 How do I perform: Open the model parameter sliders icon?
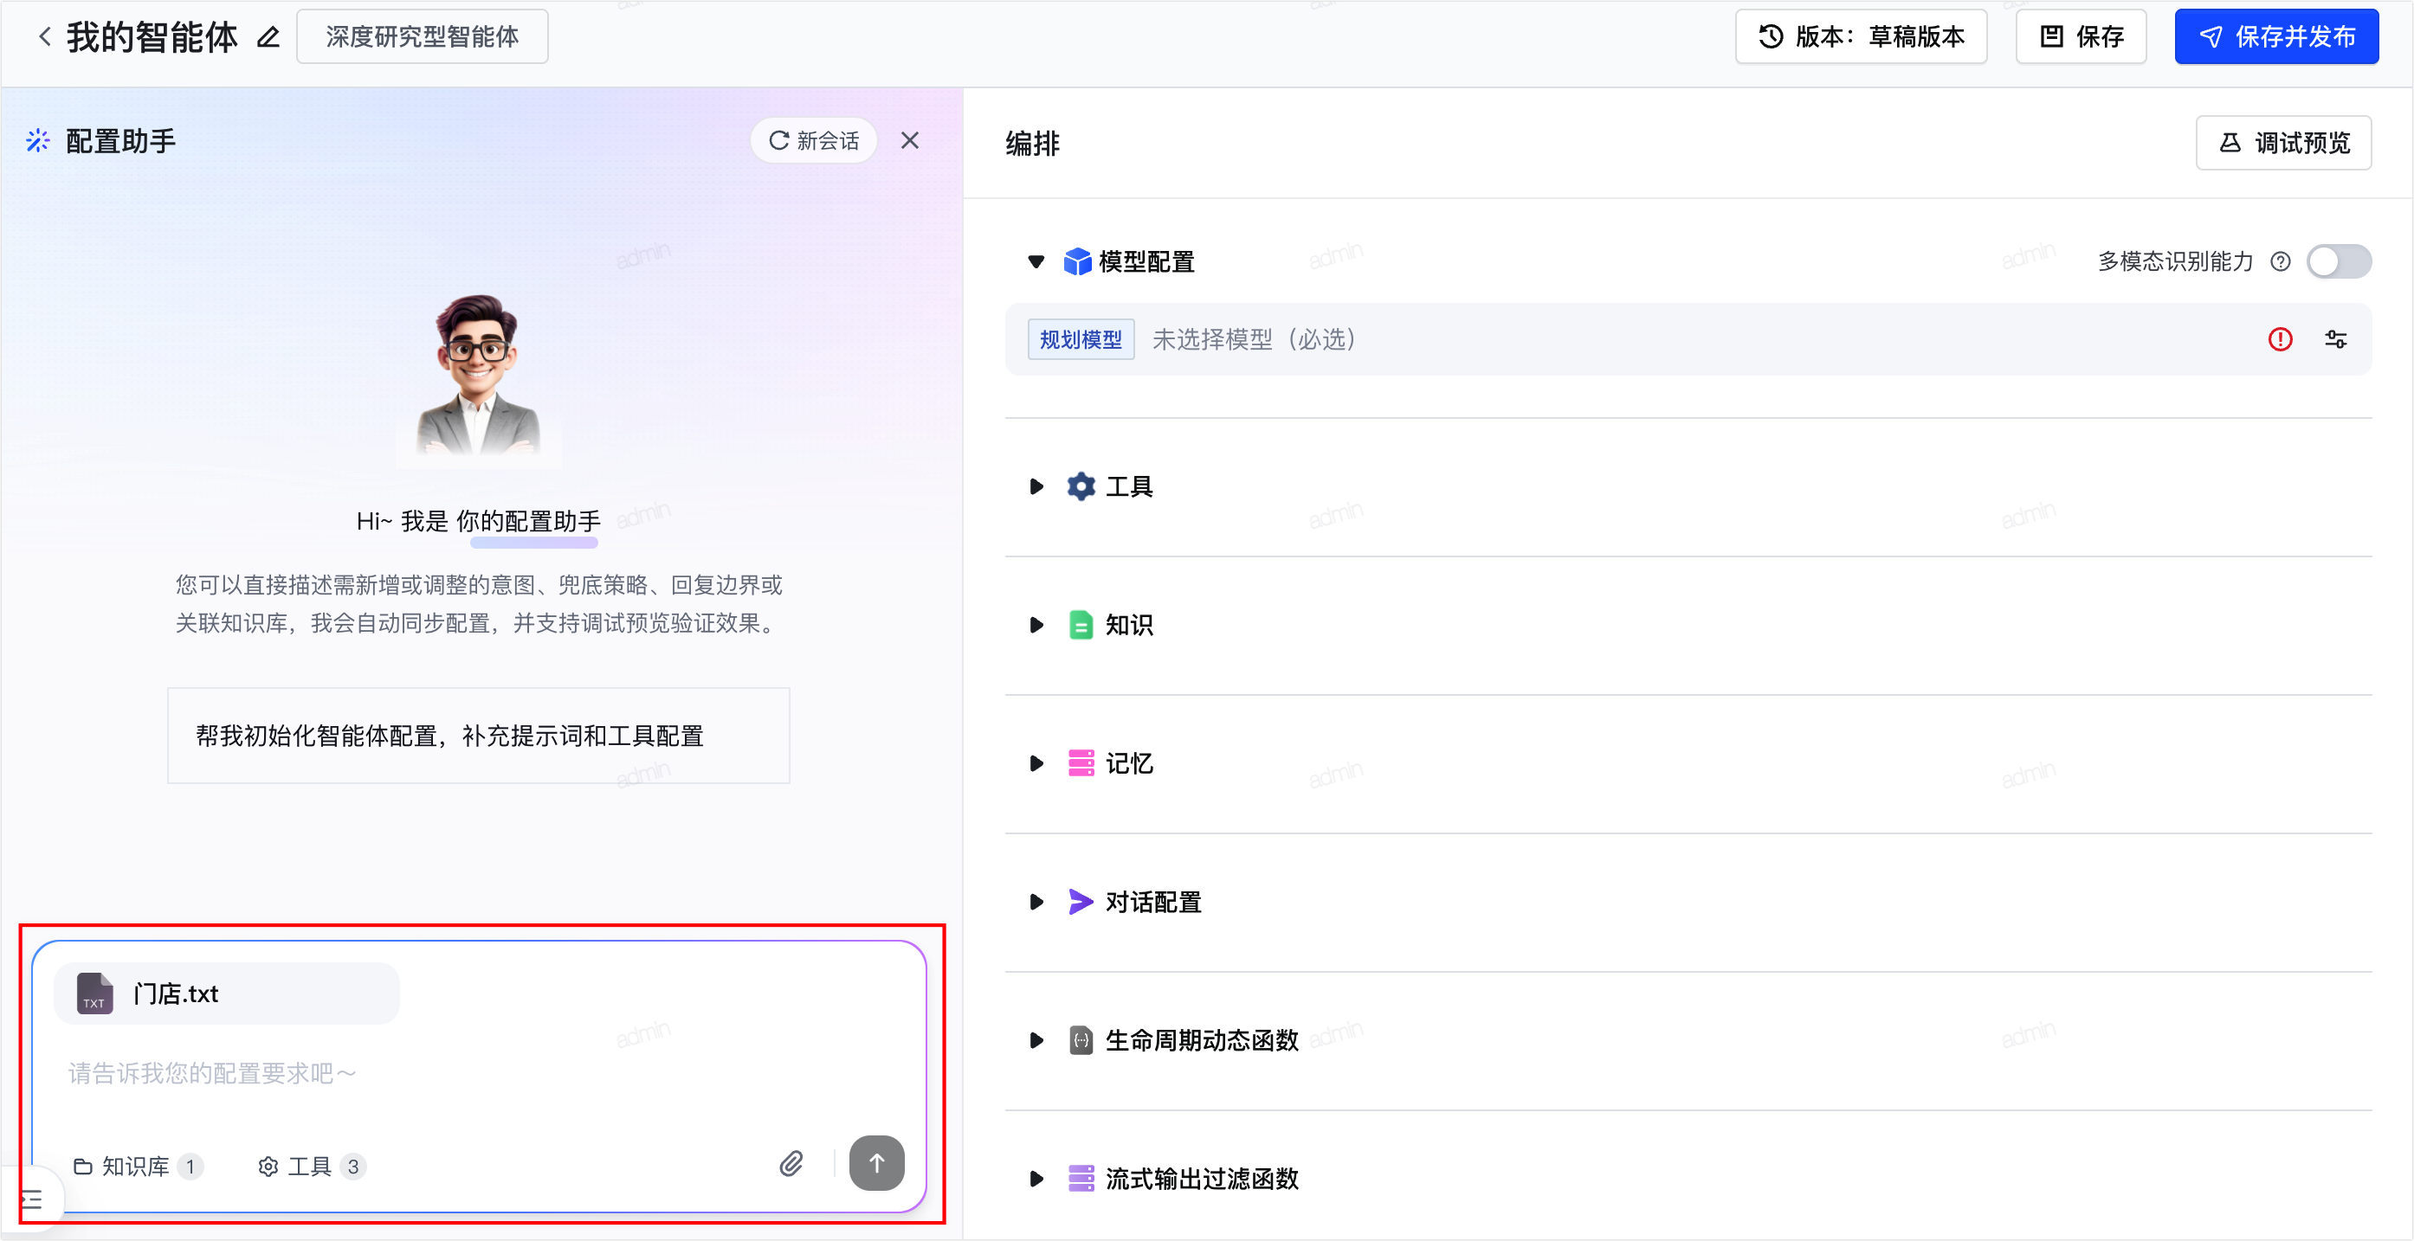tap(2335, 339)
